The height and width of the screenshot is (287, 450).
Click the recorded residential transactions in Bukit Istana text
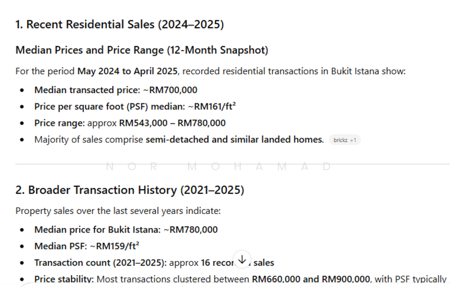coord(292,71)
